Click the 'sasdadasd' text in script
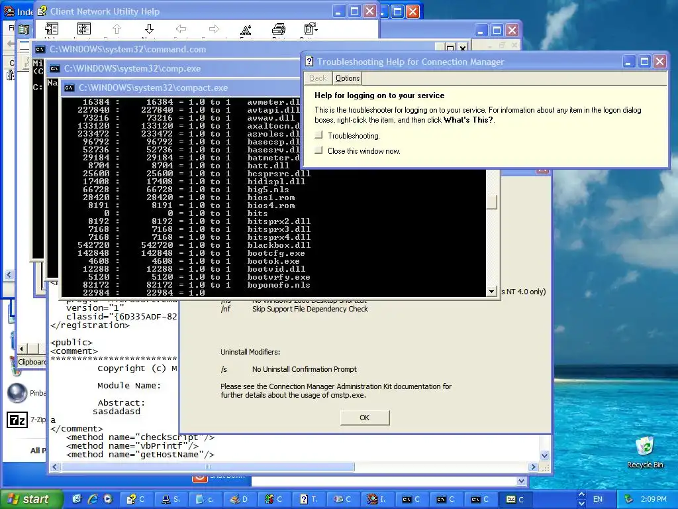This screenshot has height=509, width=678. tap(117, 411)
